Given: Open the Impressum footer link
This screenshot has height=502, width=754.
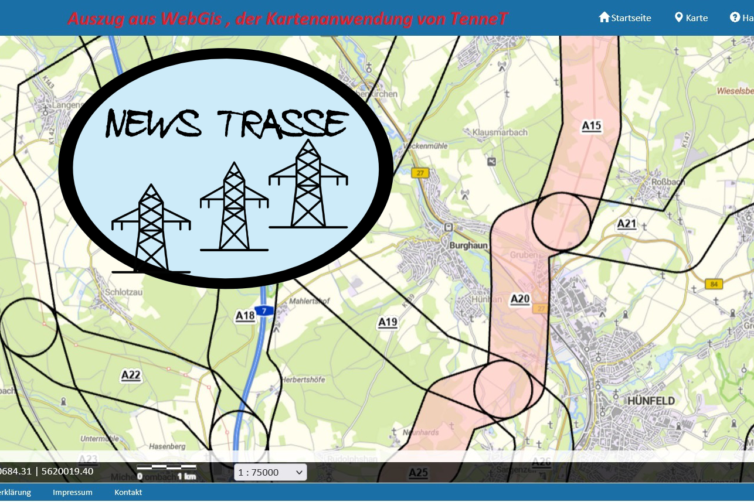Looking at the screenshot, I should [x=73, y=492].
